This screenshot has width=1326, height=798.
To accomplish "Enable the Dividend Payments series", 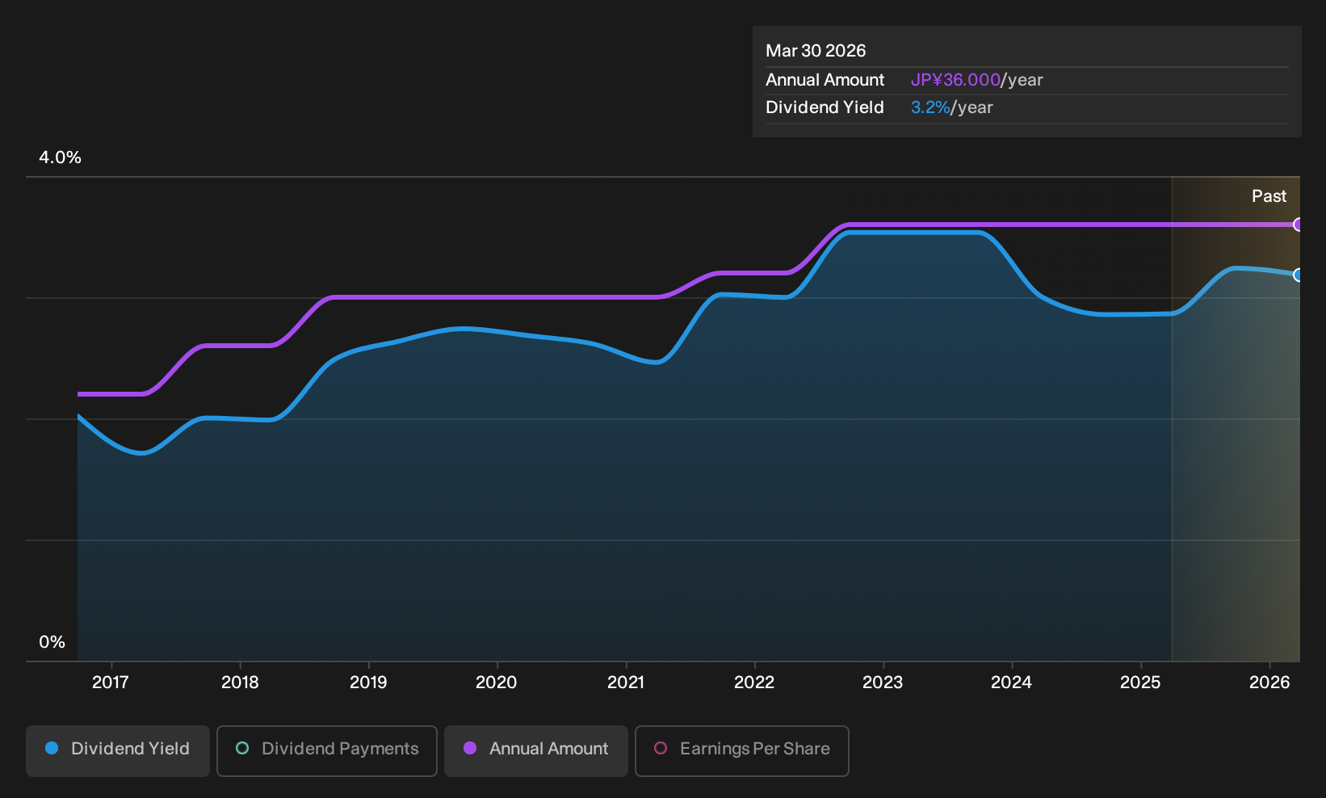I will click(x=327, y=751).
